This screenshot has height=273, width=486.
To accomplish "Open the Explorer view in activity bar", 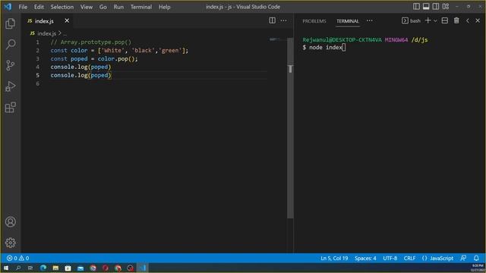I will point(10,24).
